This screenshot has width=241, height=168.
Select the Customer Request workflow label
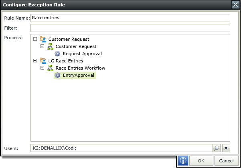(x=76, y=46)
